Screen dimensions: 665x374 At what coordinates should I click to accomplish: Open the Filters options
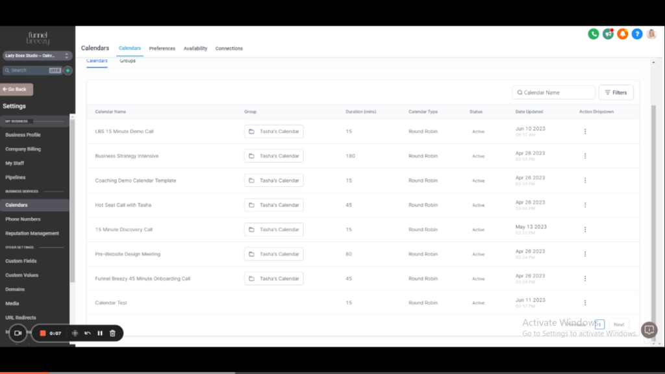[x=616, y=93]
